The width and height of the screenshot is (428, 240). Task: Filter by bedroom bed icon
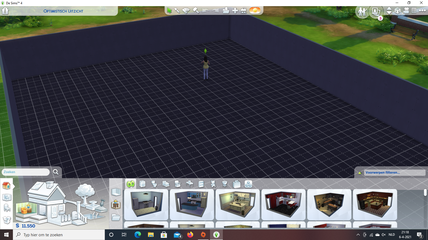point(166,184)
